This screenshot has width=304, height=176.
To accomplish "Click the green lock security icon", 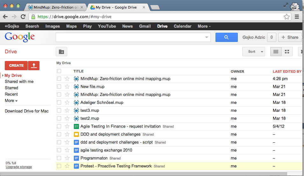I will pos(33,17).
